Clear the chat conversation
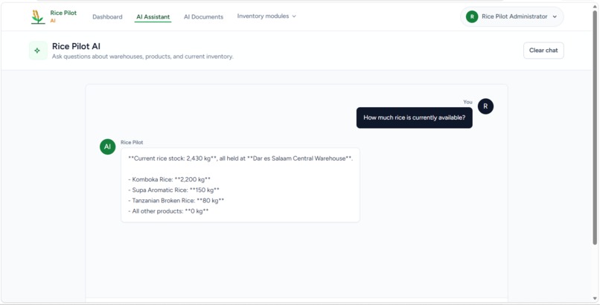Image resolution: width=600 pixels, height=305 pixels. coord(543,51)
